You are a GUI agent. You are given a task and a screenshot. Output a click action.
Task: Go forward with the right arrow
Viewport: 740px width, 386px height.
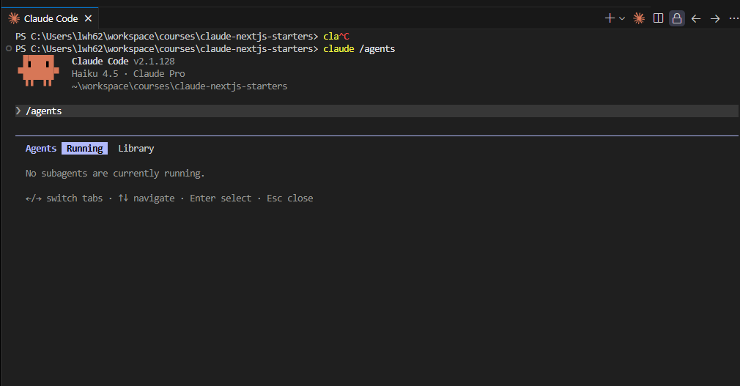pyautogui.click(x=715, y=18)
